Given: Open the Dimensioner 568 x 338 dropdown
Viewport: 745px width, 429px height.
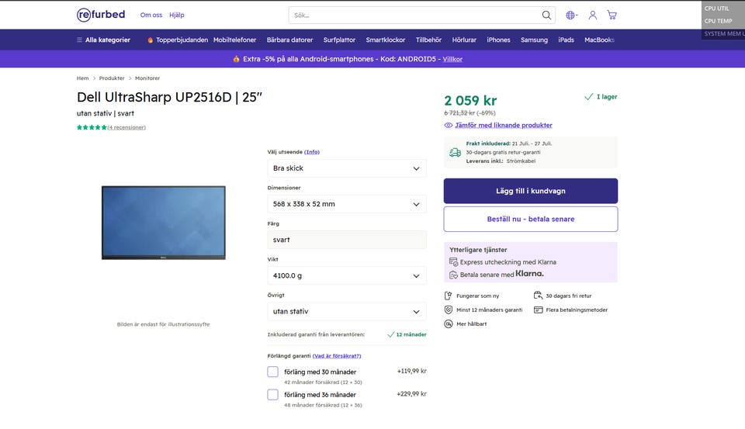Looking at the screenshot, I should [347, 204].
